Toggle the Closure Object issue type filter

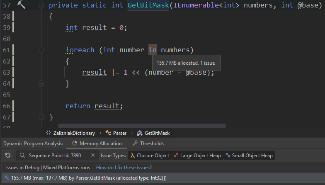pyautogui.click(x=150, y=155)
